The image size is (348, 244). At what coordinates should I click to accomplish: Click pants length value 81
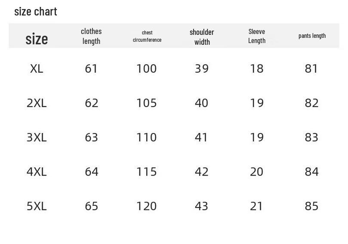(x=311, y=68)
